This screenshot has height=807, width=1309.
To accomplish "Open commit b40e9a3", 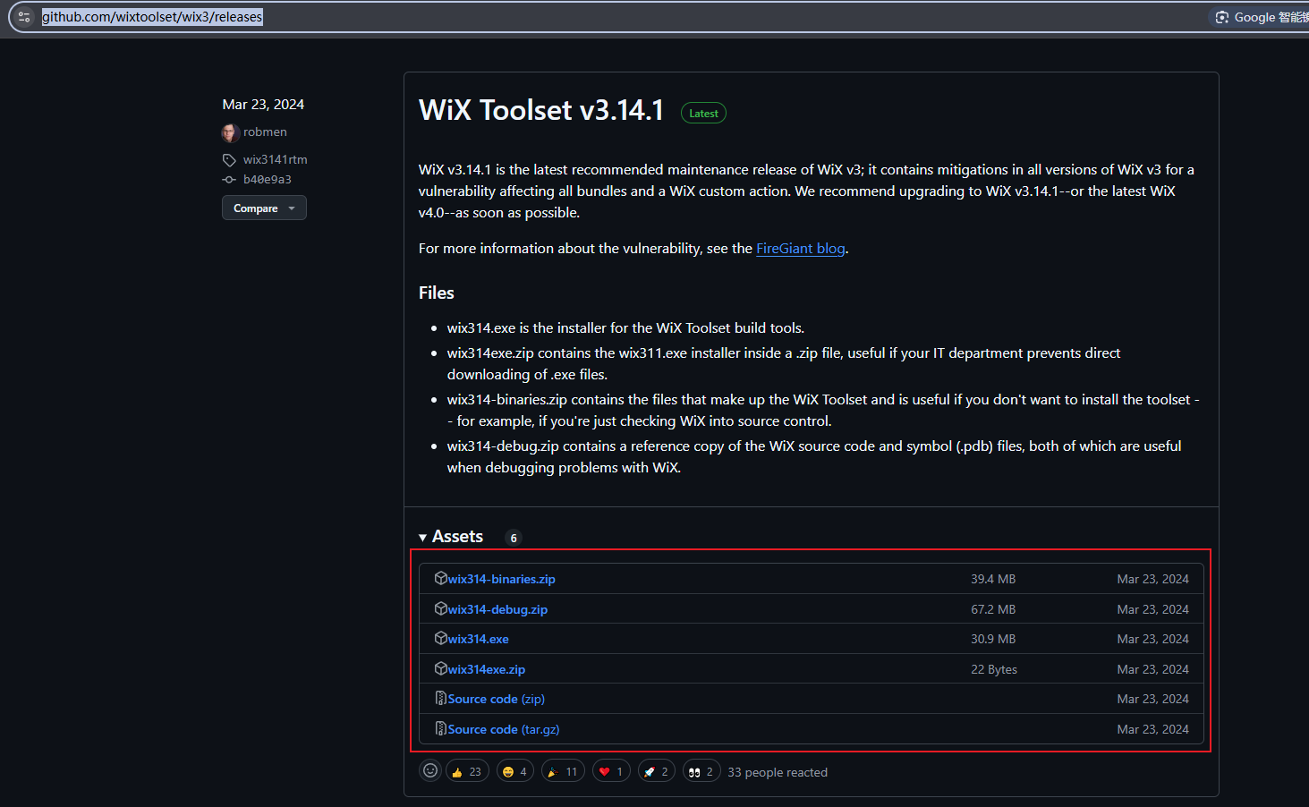I will pos(268,179).
